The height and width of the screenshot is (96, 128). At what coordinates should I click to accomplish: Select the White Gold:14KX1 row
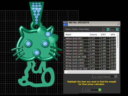[90, 66]
